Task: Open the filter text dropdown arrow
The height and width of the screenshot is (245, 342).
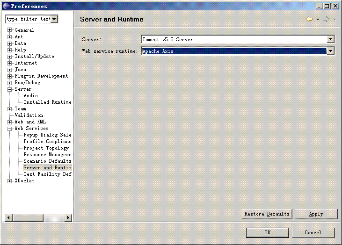Action: [54, 19]
